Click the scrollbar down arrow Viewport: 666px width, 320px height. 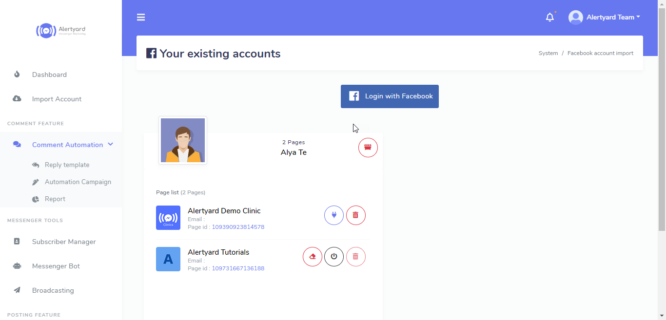tap(662, 316)
